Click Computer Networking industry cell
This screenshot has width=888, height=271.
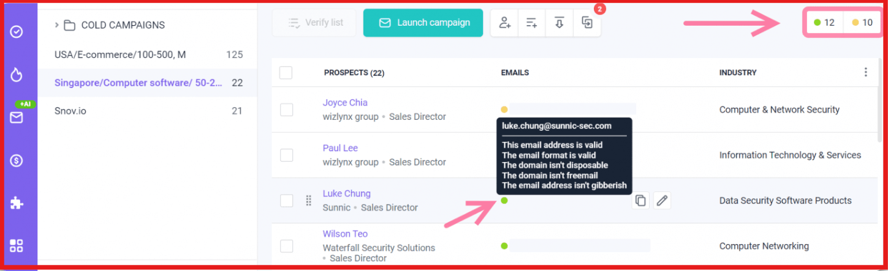764,246
